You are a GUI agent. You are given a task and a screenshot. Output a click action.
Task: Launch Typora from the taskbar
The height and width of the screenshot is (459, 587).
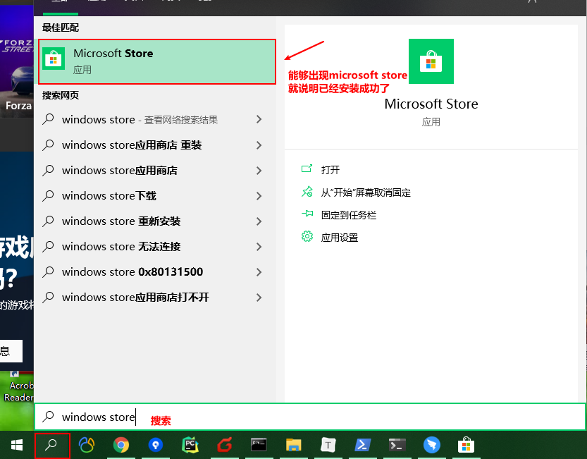(328, 445)
